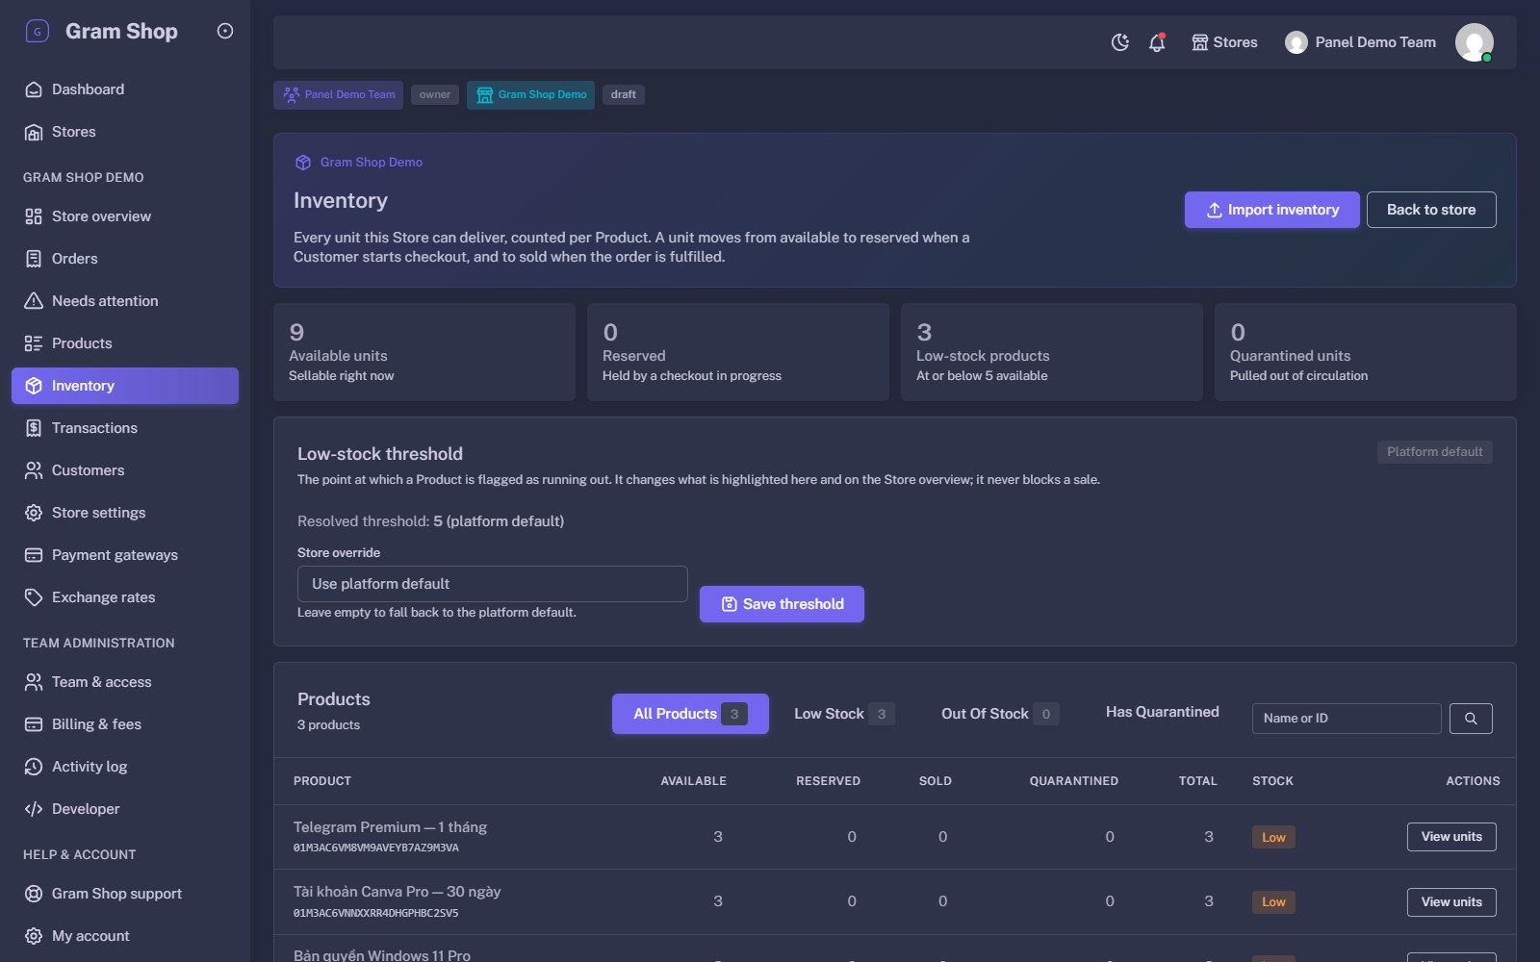Go to My account

tap(125, 936)
